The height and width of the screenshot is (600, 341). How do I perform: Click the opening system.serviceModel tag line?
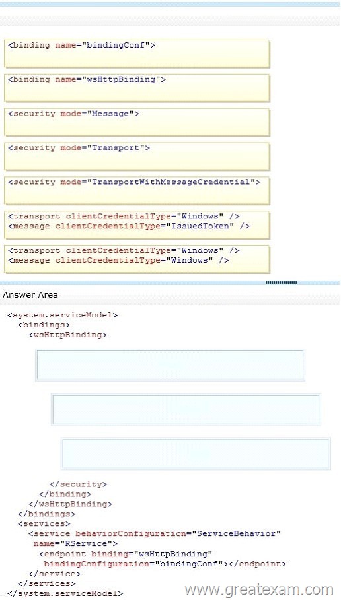coord(63,316)
